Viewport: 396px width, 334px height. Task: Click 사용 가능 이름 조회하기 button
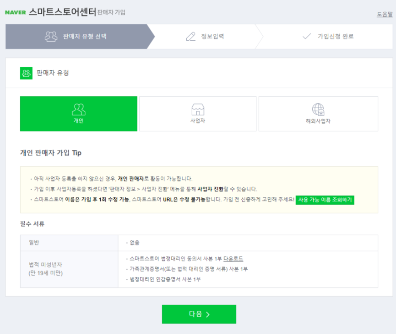[325, 200]
